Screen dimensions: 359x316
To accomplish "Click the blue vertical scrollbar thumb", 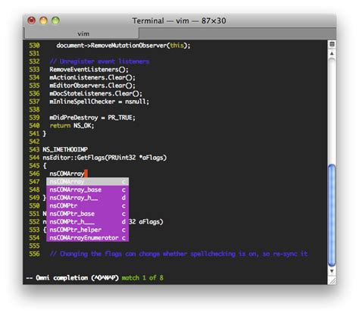I will tap(332, 215).
